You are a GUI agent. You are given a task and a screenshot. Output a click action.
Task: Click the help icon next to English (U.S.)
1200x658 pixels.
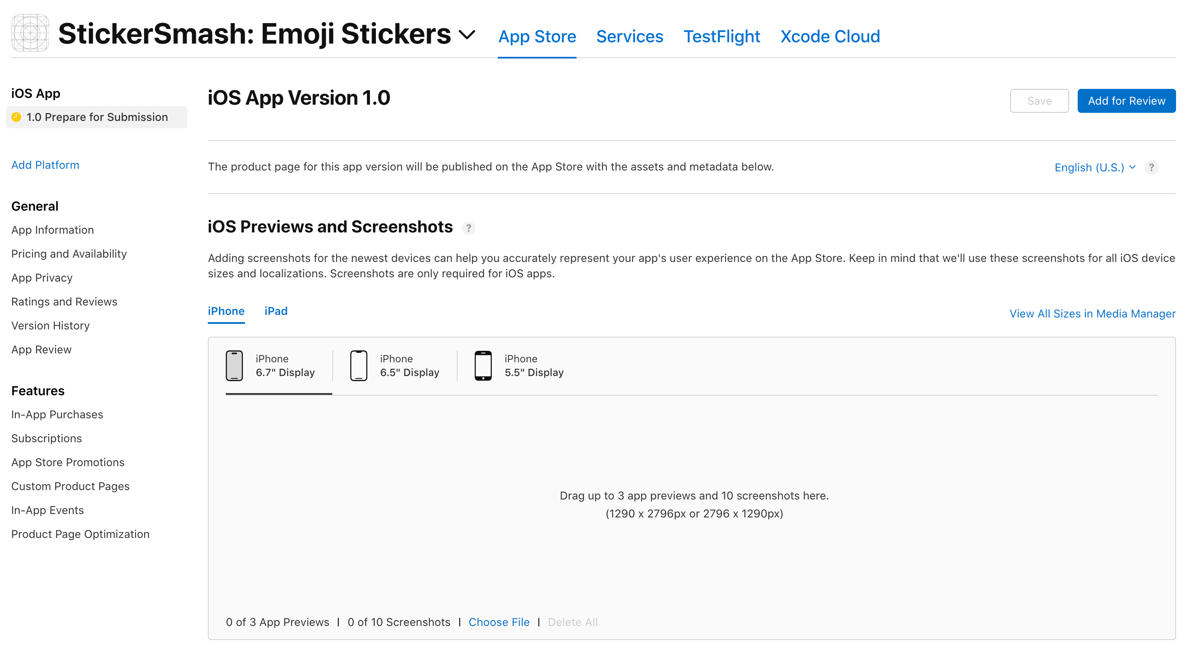(x=1151, y=167)
